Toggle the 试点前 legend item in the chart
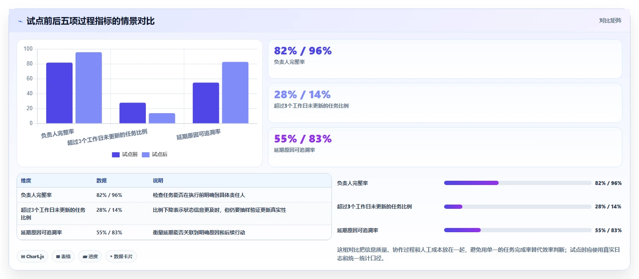 pos(125,154)
